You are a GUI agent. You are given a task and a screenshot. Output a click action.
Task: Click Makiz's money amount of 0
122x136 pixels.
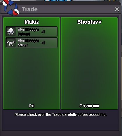point(33,106)
